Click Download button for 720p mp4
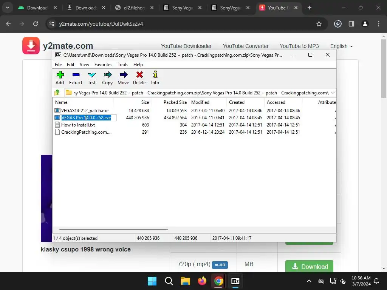Image resolution: width=387 pixels, height=290 pixels. click(x=309, y=266)
